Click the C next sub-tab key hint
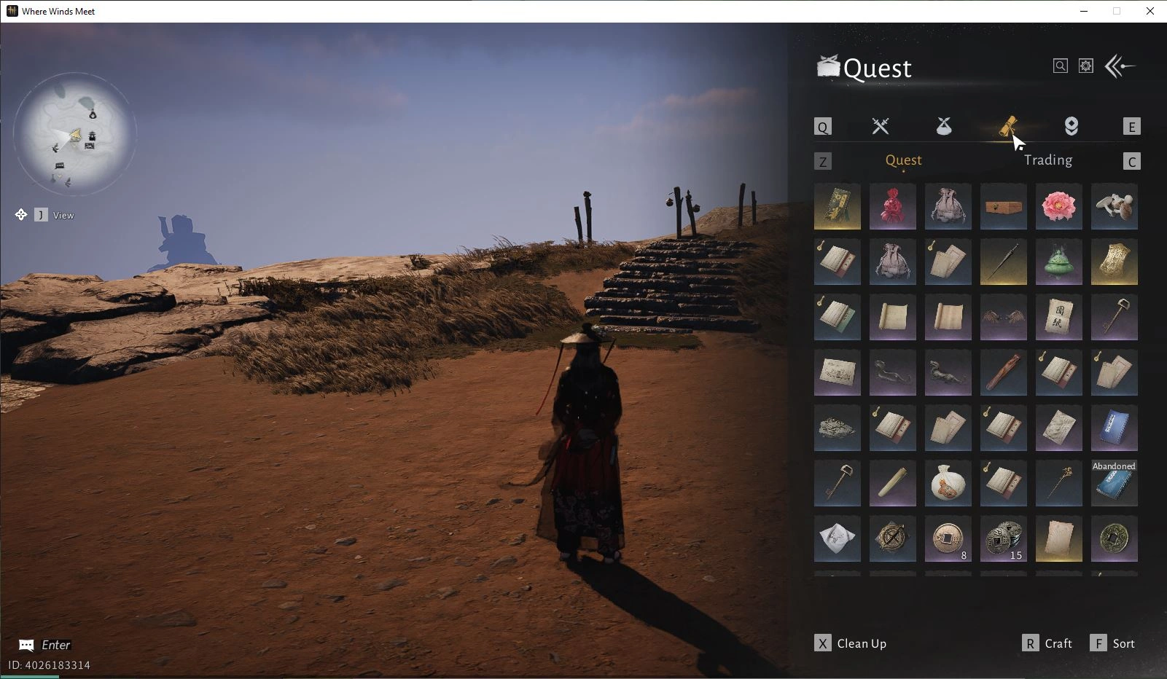Viewport: 1167px width, 679px height. [x=1131, y=162]
